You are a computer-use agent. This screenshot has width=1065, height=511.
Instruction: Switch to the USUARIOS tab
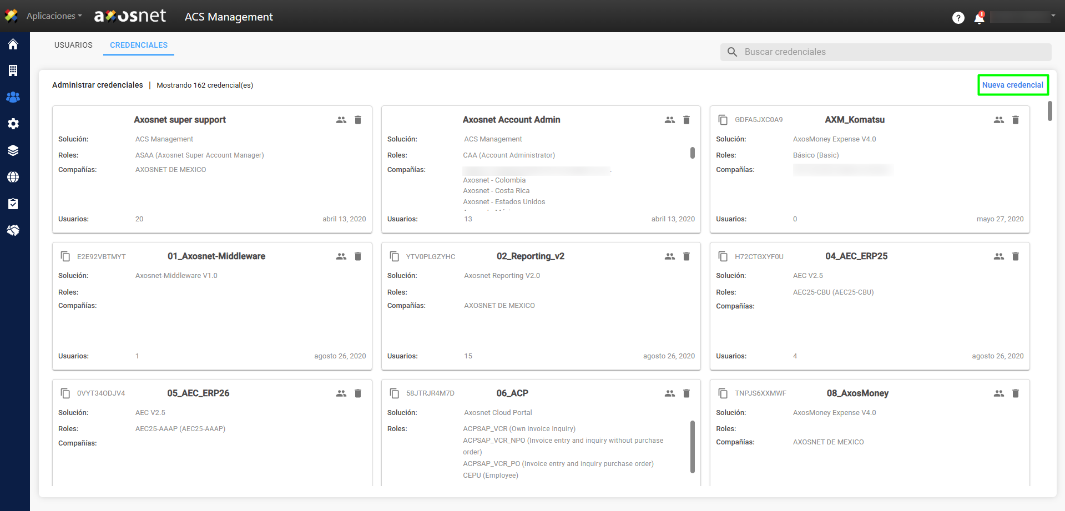(x=73, y=45)
